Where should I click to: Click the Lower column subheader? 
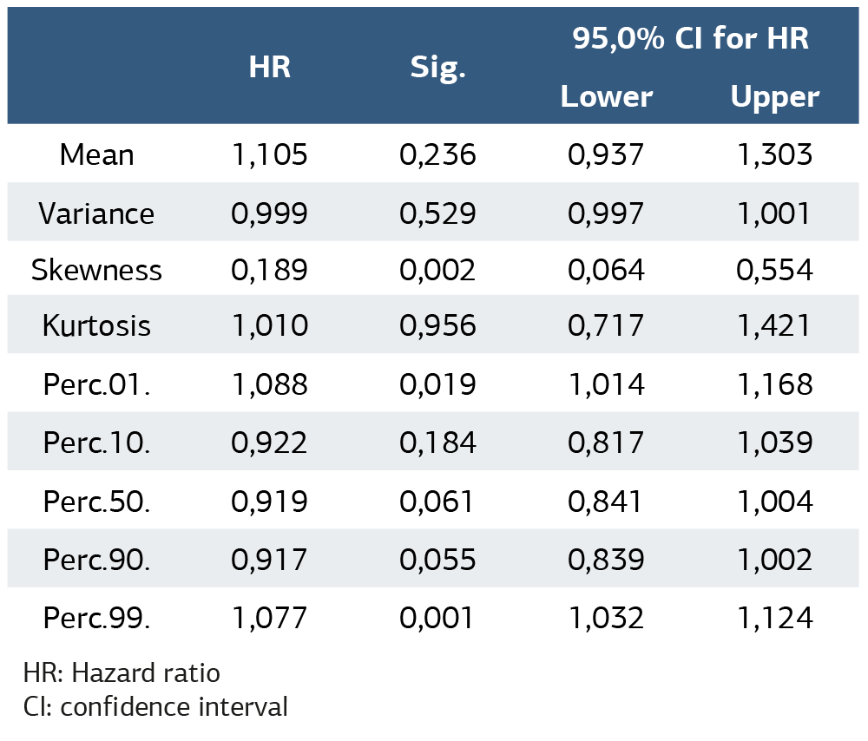point(606,96)
